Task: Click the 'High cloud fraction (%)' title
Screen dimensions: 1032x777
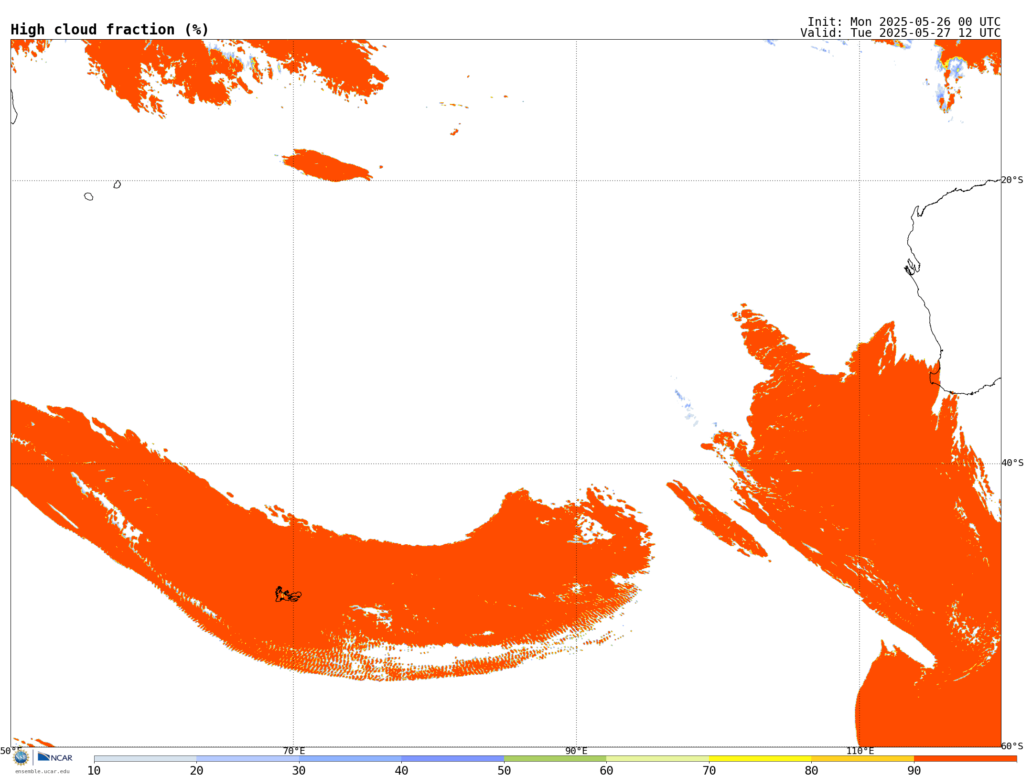Action: tap(110, 30)
